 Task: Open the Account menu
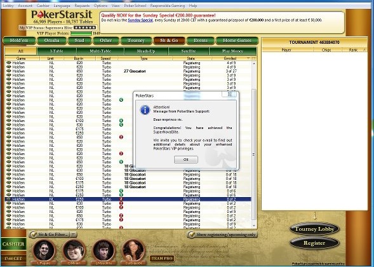click(25, 6)
